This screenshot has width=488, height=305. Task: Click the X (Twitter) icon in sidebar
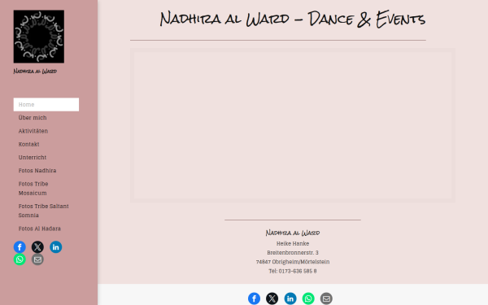(37, 247)
